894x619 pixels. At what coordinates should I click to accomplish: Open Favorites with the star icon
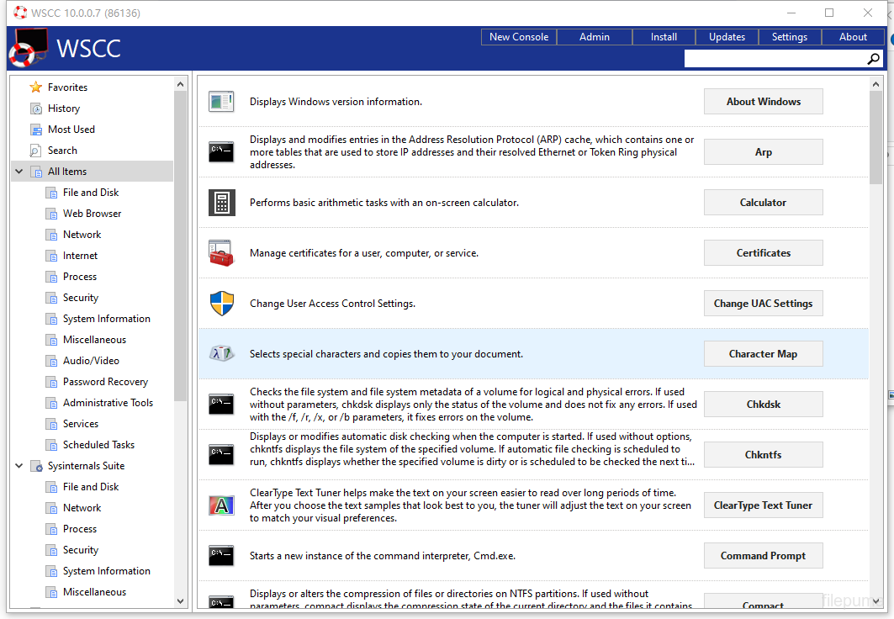(36, 87)
